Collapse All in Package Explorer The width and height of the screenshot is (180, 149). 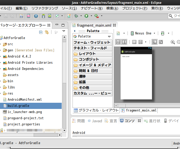pyautogui.click(x=41, y=32)
